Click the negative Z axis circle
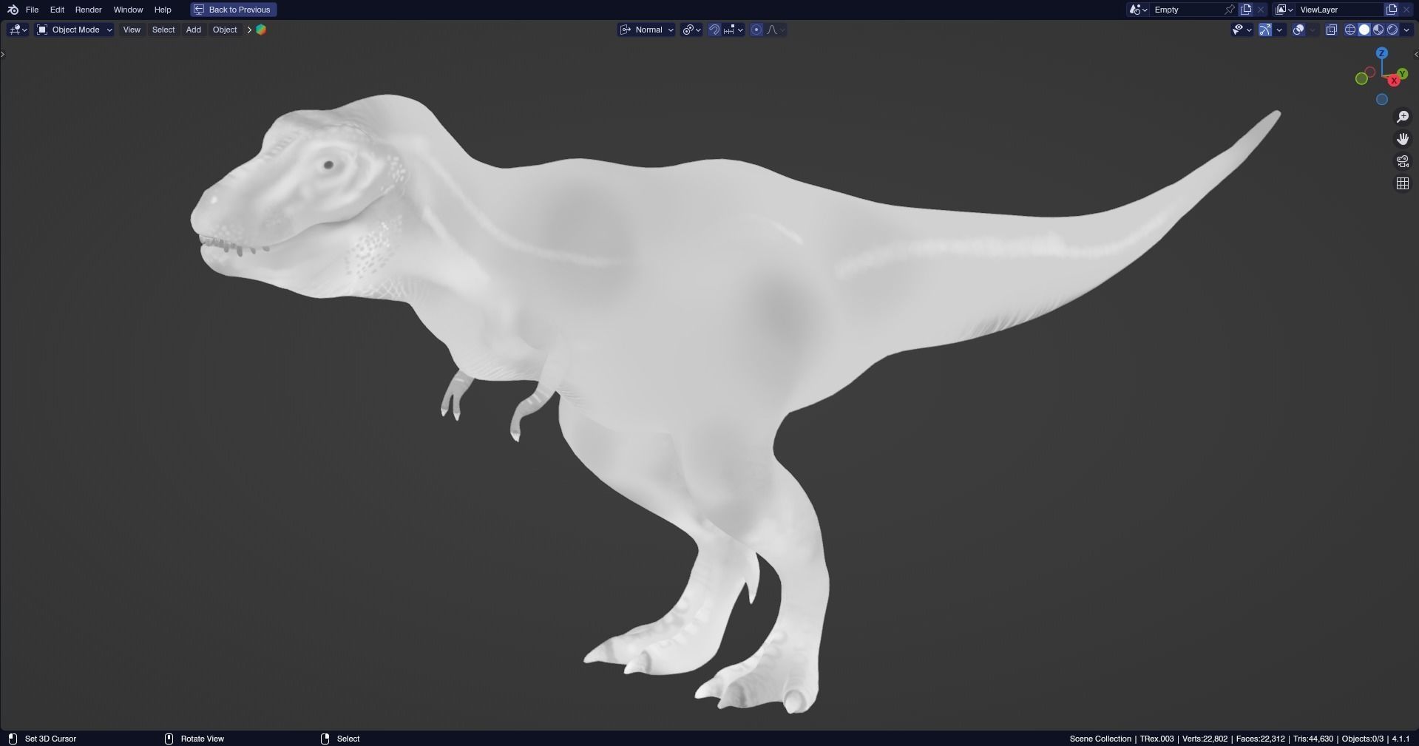Viewport: 1419px width, 746px height. (x=1381, y=100)
